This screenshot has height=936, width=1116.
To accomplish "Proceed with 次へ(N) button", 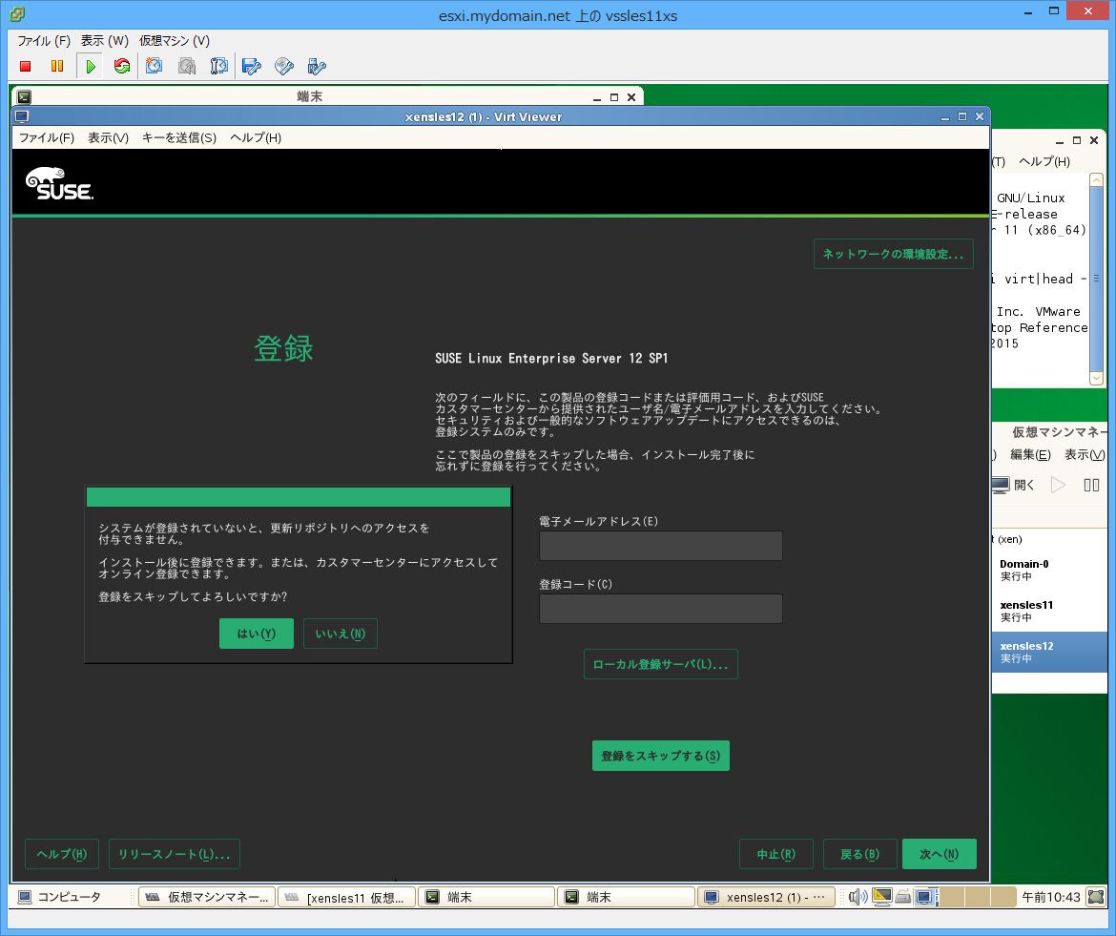I will tap(940, 854).
